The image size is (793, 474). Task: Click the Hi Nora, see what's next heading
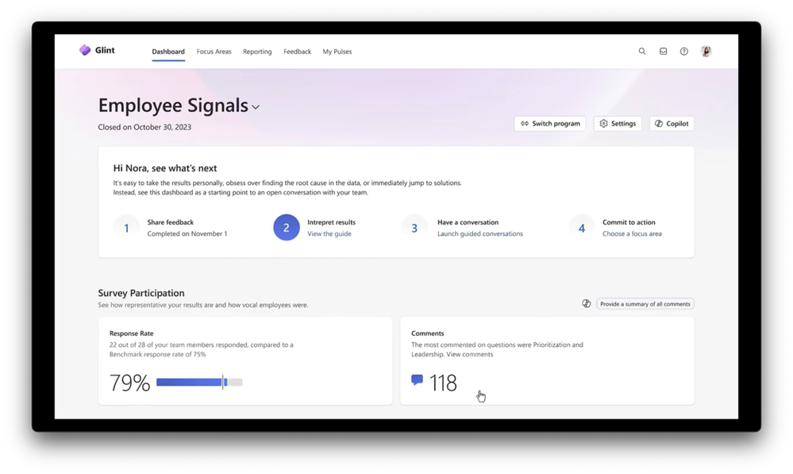[165, 168]
